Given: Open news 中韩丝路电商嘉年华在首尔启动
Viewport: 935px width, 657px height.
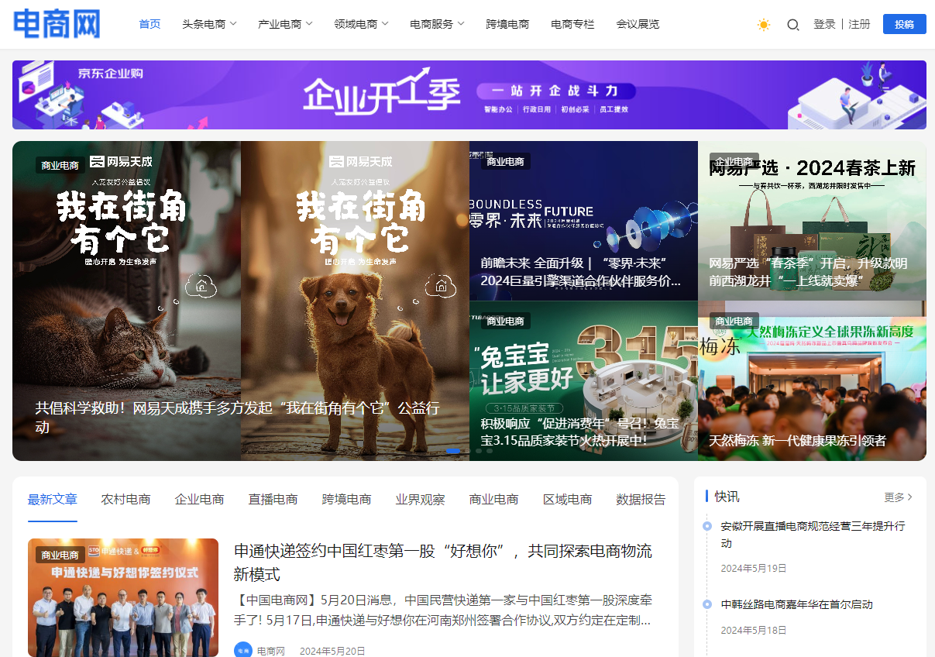Looking at the screenshot, I should (x=797, y=604).
